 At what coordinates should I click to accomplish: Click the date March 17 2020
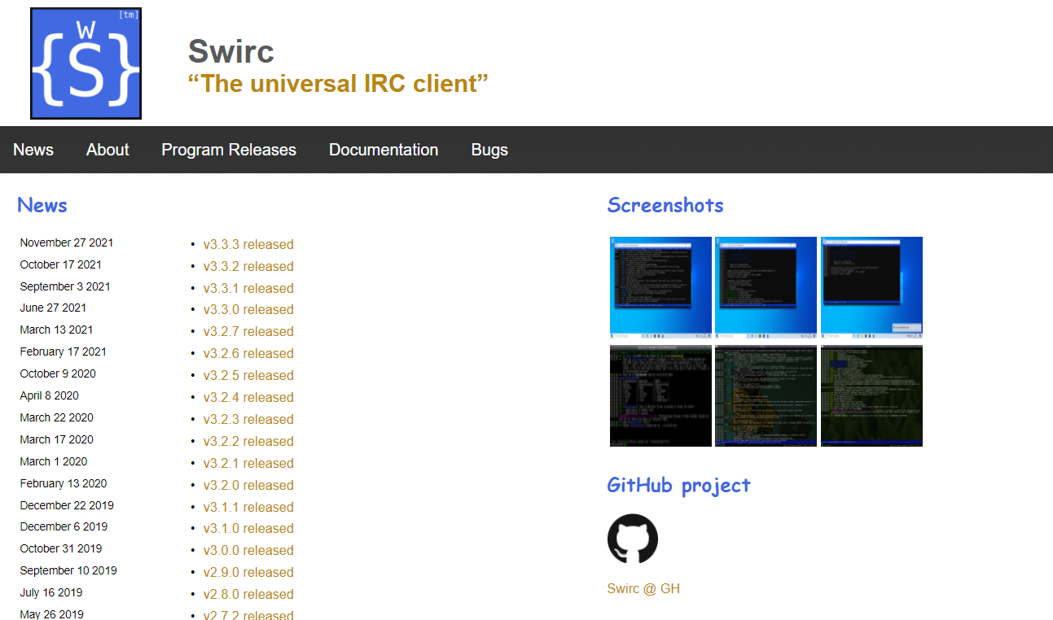pyautogui.click(x=56, y=439)
